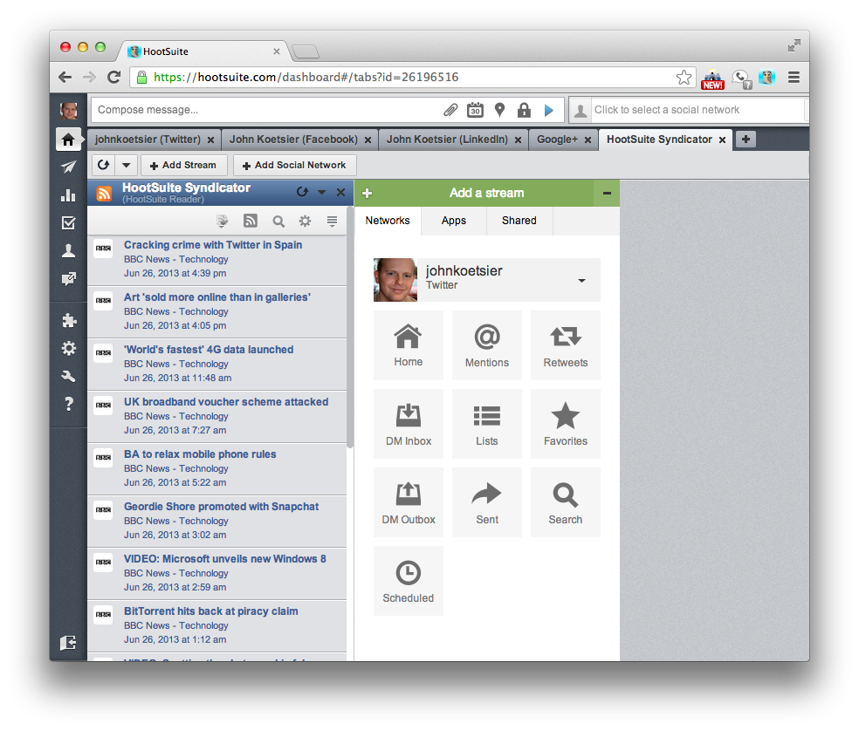Open the Contacts person sidebar icon
Screen dimensions: 859x730
[68, 250]
